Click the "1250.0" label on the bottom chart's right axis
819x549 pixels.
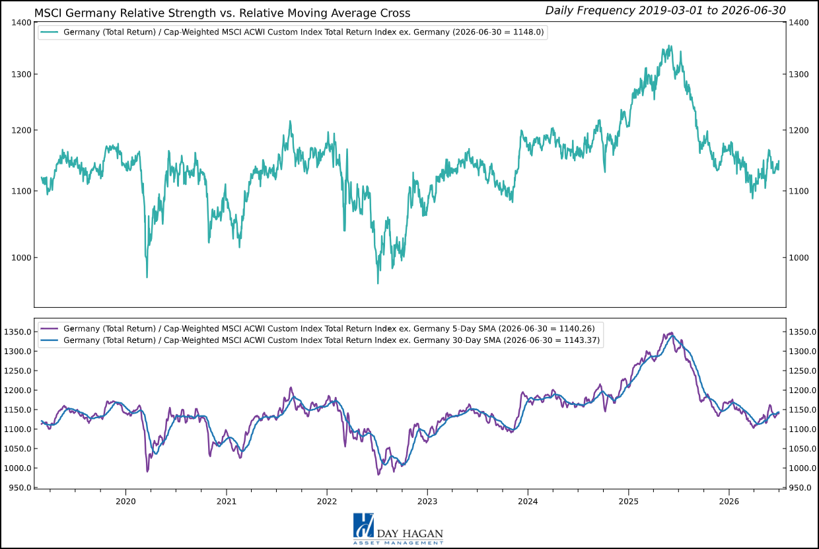[x=802, y=371]
